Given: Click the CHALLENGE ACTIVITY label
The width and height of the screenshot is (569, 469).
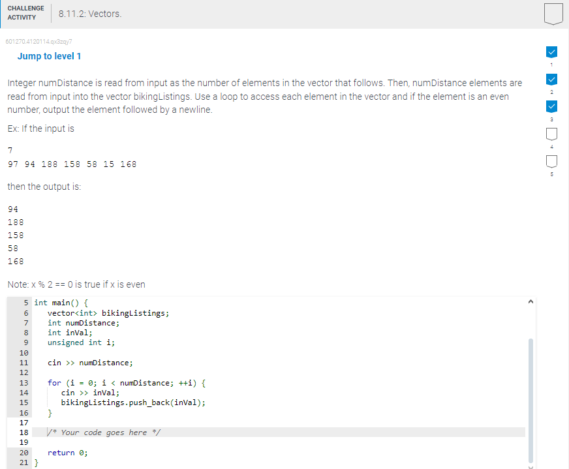Looking at the screenshot, I should 25,12.
